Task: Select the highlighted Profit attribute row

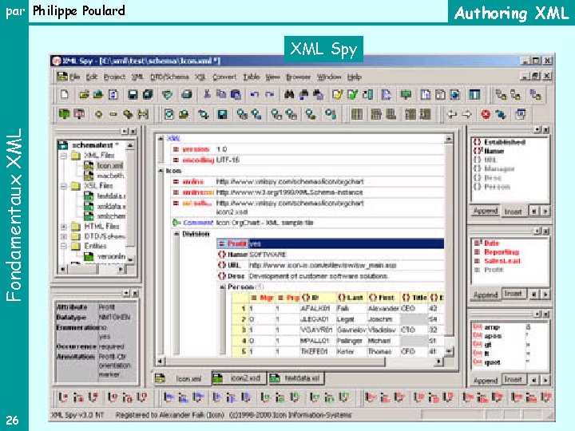Action: (x=331, y=243)
